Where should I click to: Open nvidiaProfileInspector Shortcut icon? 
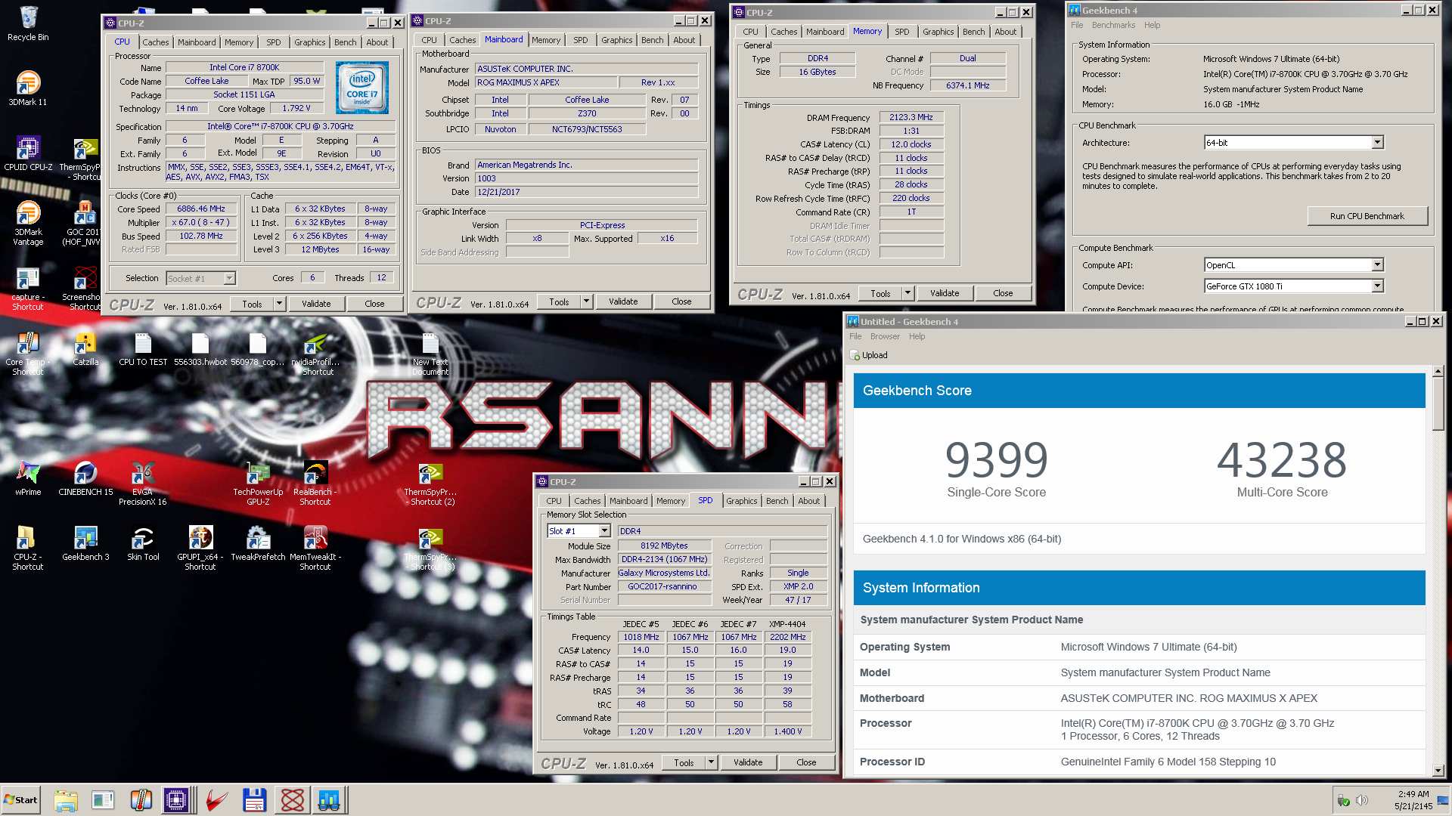pos(315,353)
